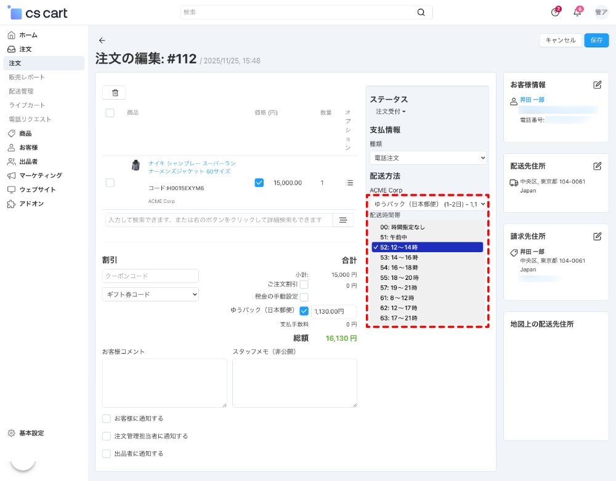Click the magnifier icon in the top search bar
Viewport: 616px width, 481px height.
421,12
